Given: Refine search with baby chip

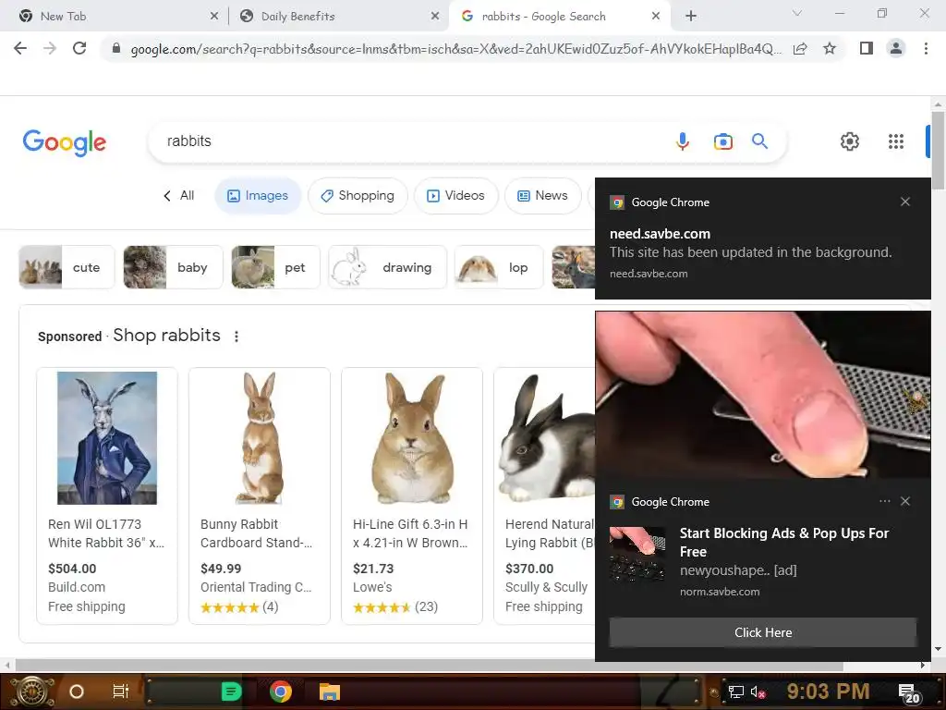Looking at the screenshot, I should click(173, 267).
